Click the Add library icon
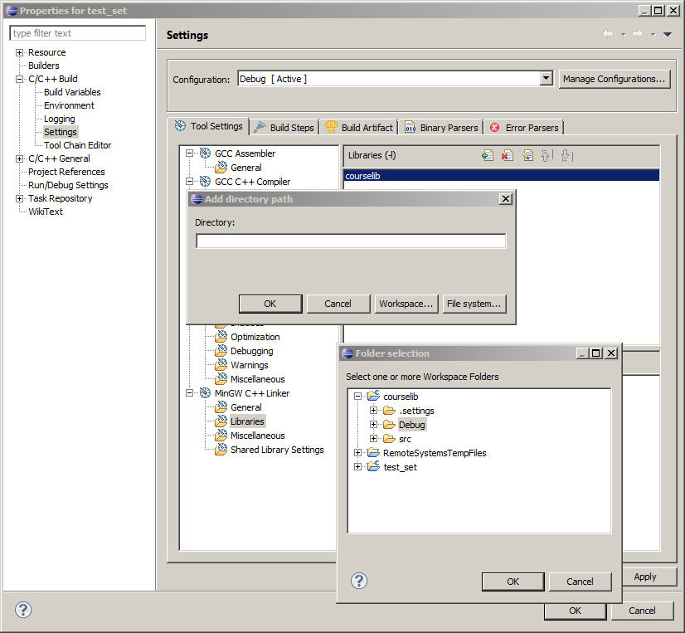This screenshot has height=633, width=685. [488, 155]
